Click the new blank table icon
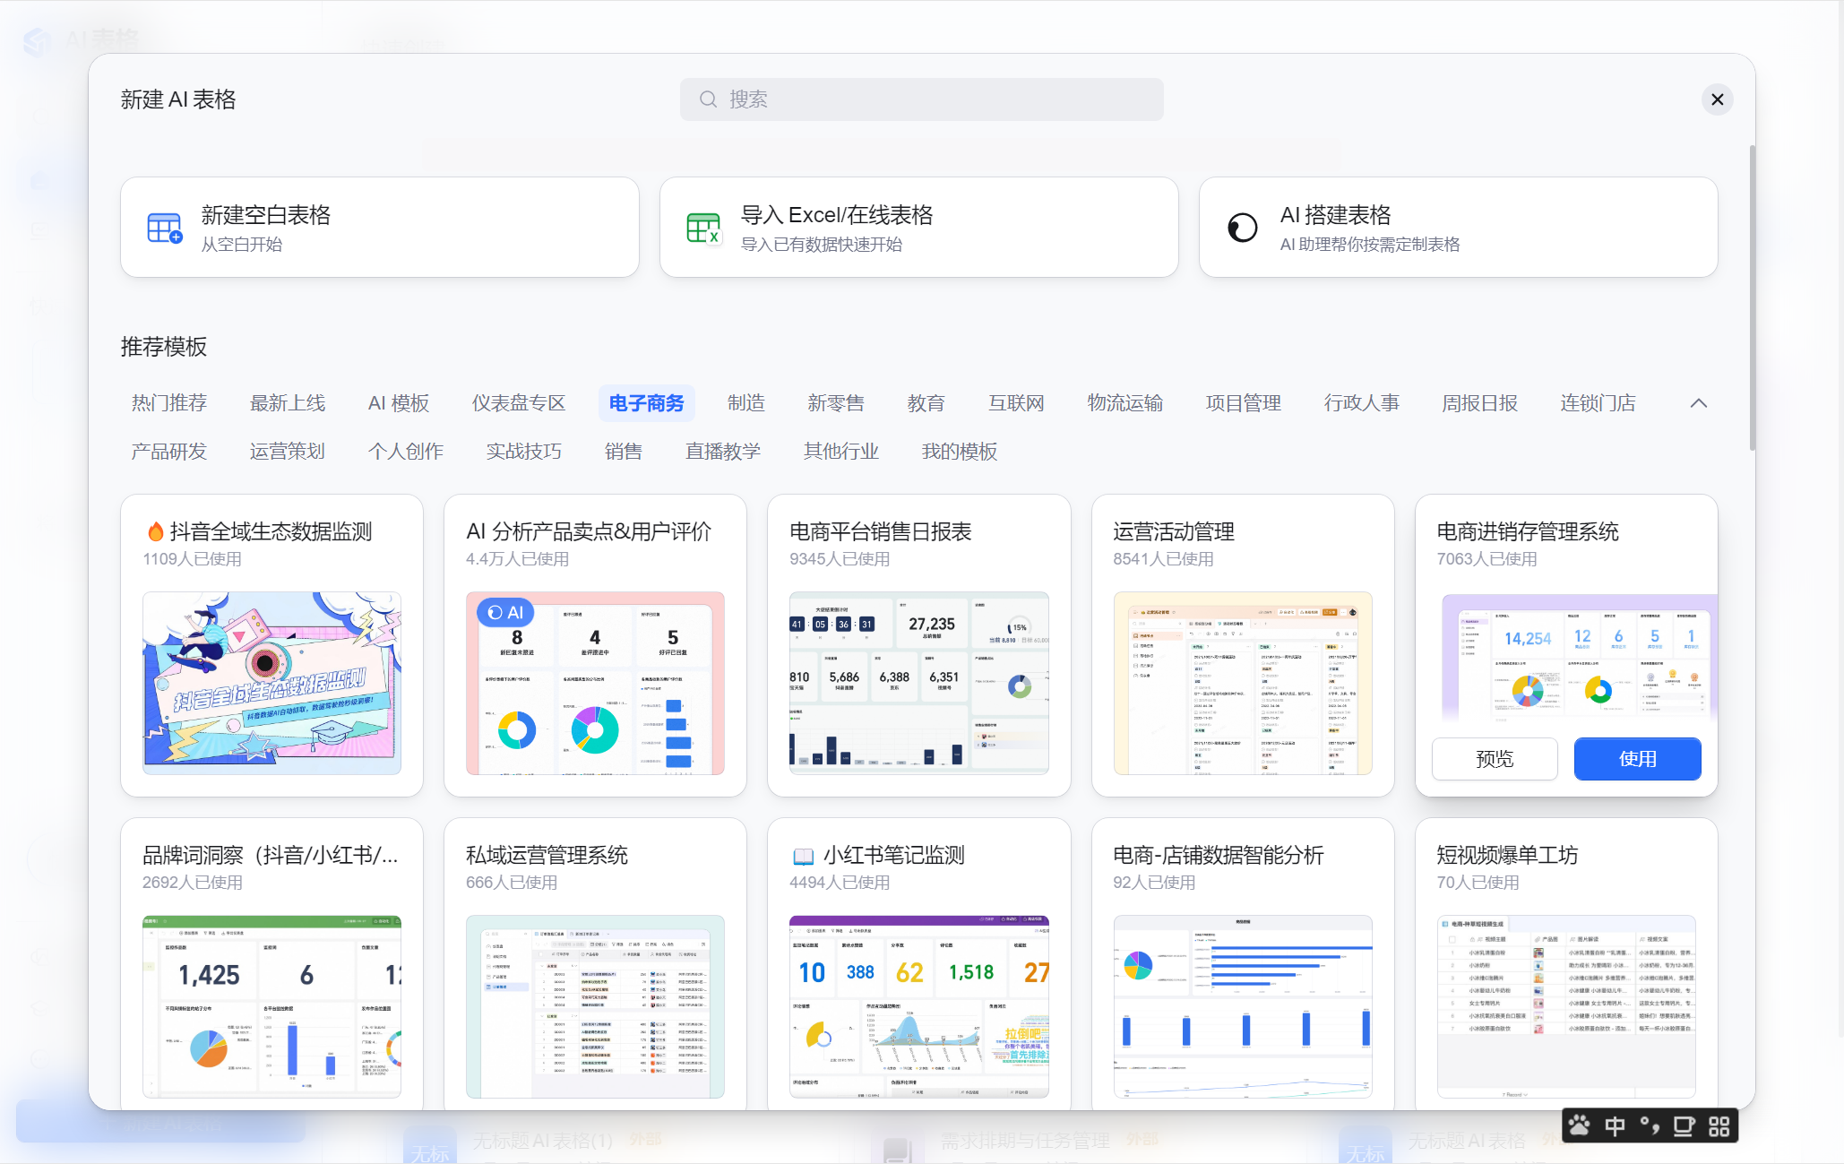This screenshot has height=1164, width=1844. [x=164, y=228]
